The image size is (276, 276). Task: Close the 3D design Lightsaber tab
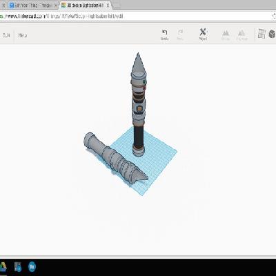[108, 5]
